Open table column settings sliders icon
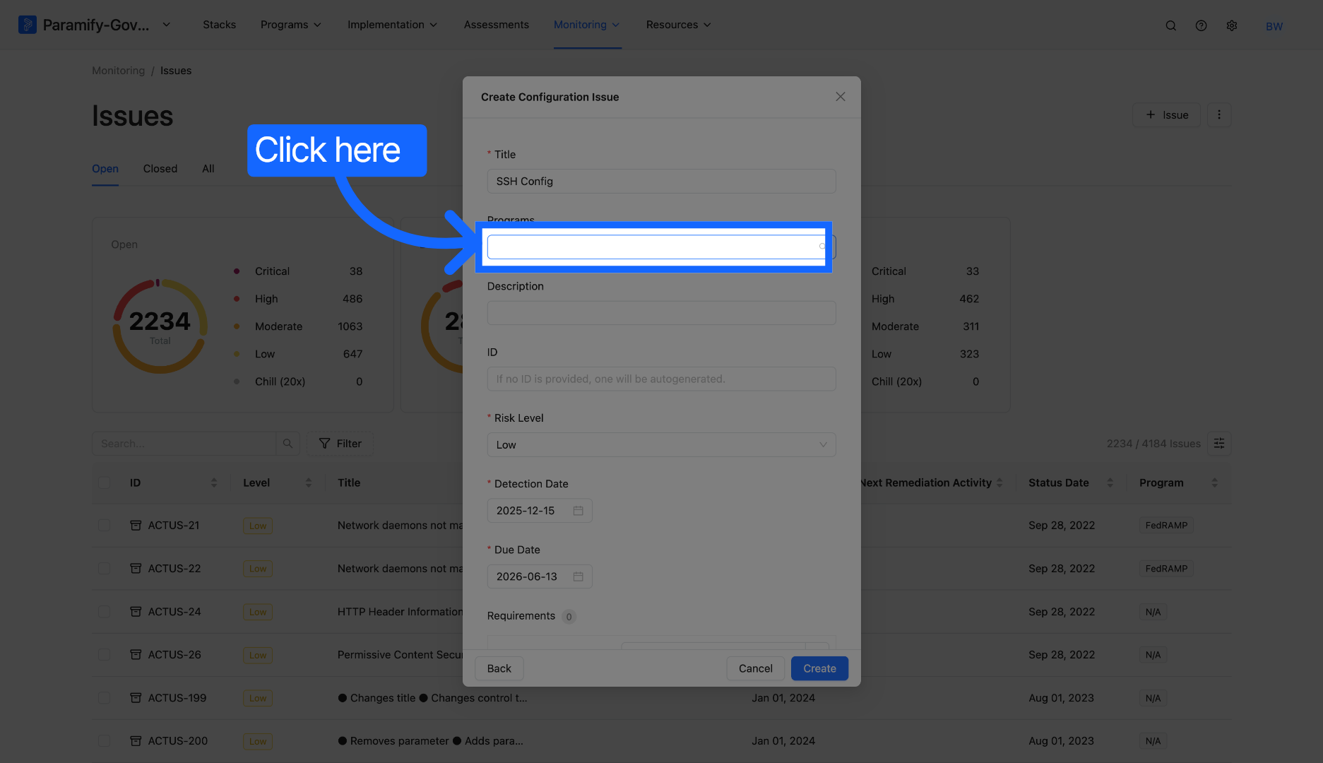Image resolution: width=1323 pixels, height=763 pixels. [1219, 444]
